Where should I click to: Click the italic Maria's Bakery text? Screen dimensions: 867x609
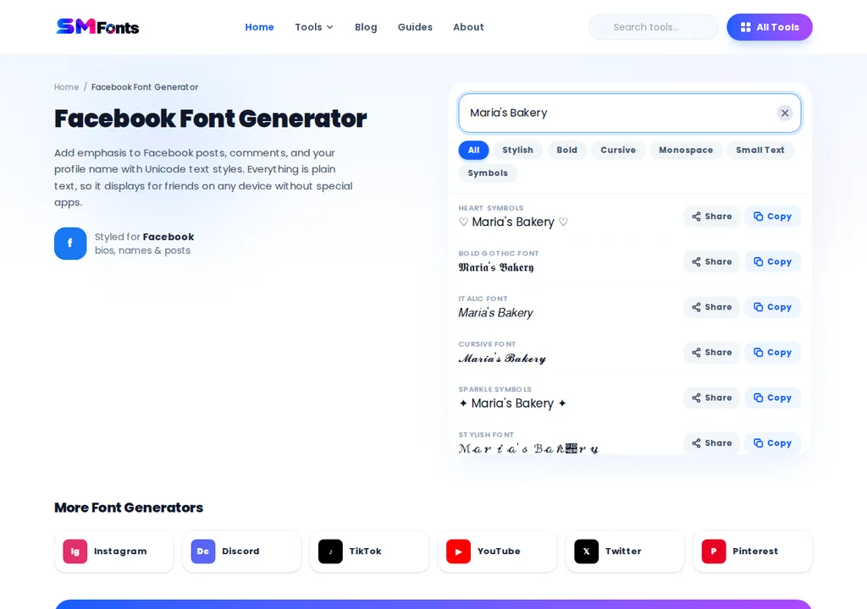495,313
